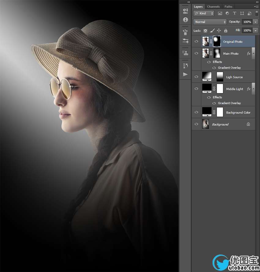Viewport: 260px width, 272px height.
Task: Hide the Background Color layer
Action: click(x=196, y=112)
